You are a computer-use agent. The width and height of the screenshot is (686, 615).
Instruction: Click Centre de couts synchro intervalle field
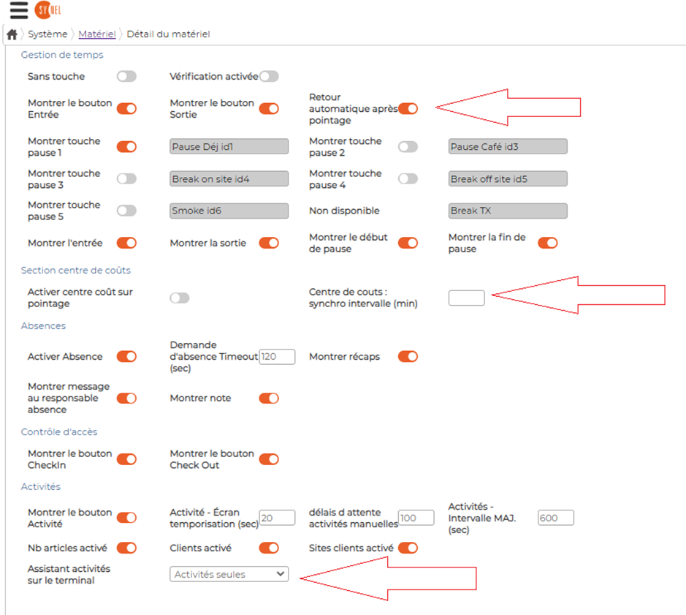click(x=466, y=298)
